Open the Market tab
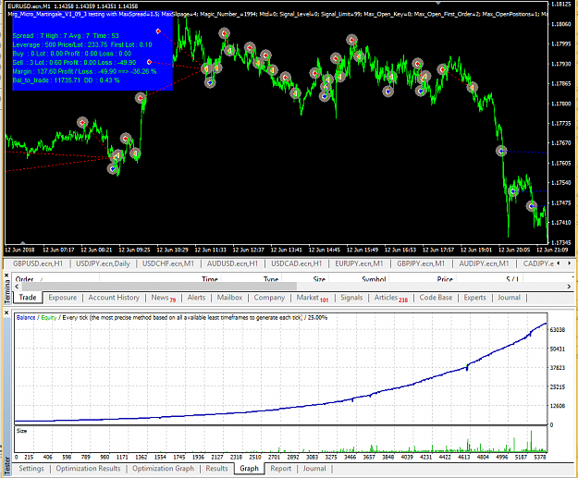Viewport: 578px width, 478px height. [313, 298]
